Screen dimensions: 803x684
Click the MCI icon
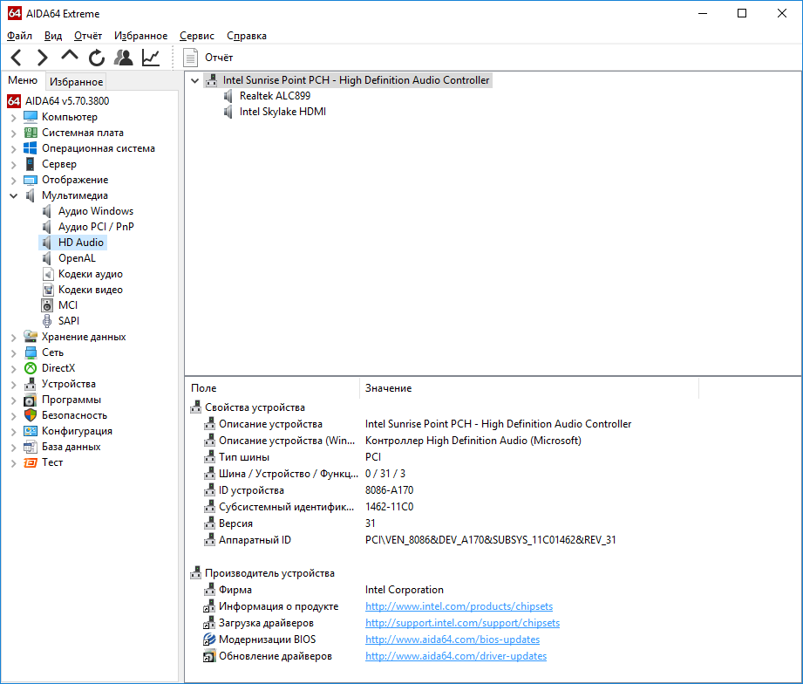pos(47,305)
